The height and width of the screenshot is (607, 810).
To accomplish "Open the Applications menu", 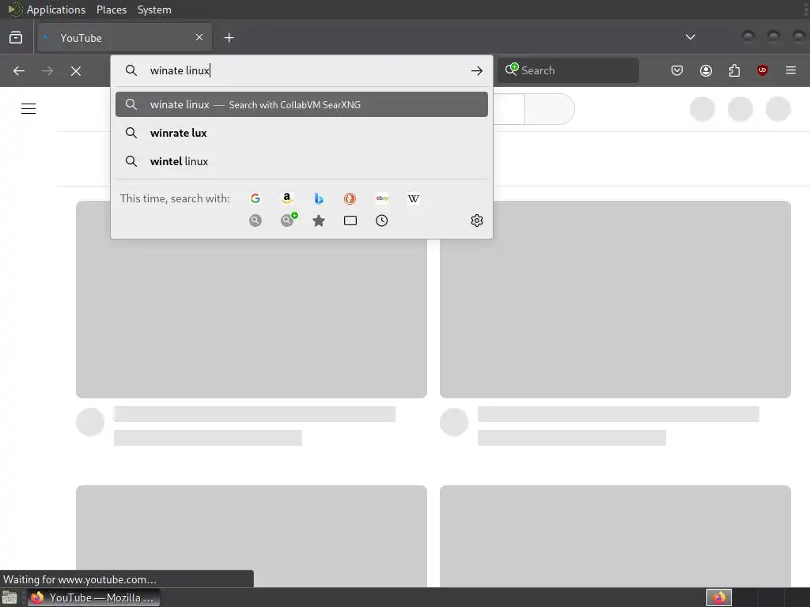I will (x=56, y=9).
